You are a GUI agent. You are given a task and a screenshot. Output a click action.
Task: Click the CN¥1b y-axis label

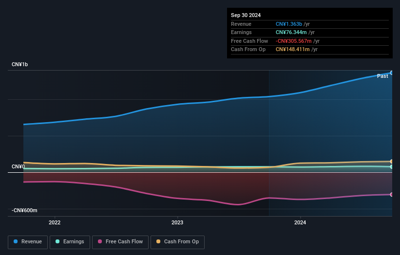[19, 64]
